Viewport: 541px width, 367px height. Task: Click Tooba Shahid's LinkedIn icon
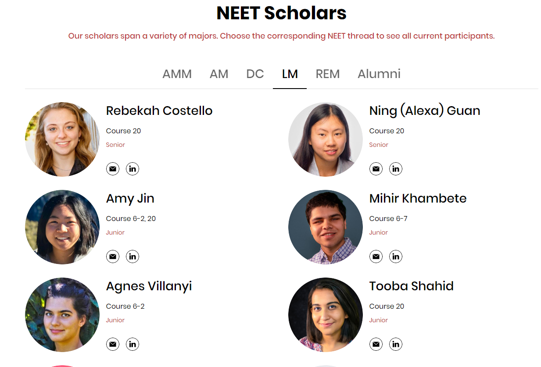396,344
